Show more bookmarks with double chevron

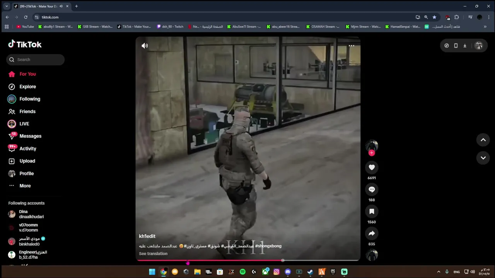(485, 27)
